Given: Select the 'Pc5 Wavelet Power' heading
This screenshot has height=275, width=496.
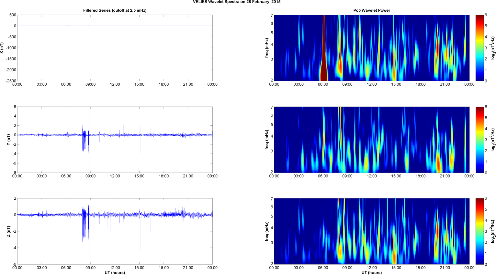Looking at the screenshot, I should (372, 10).
